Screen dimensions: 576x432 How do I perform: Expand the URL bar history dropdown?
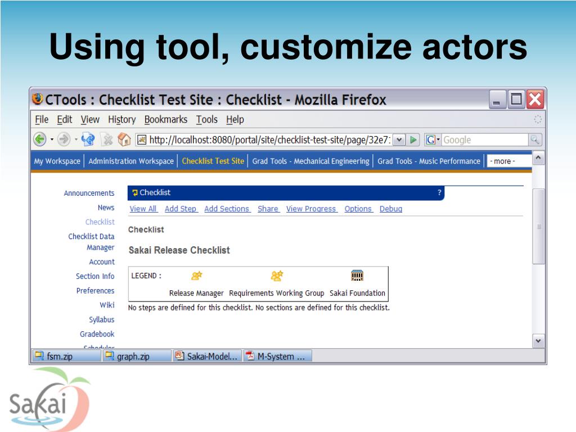coord(399,139)
